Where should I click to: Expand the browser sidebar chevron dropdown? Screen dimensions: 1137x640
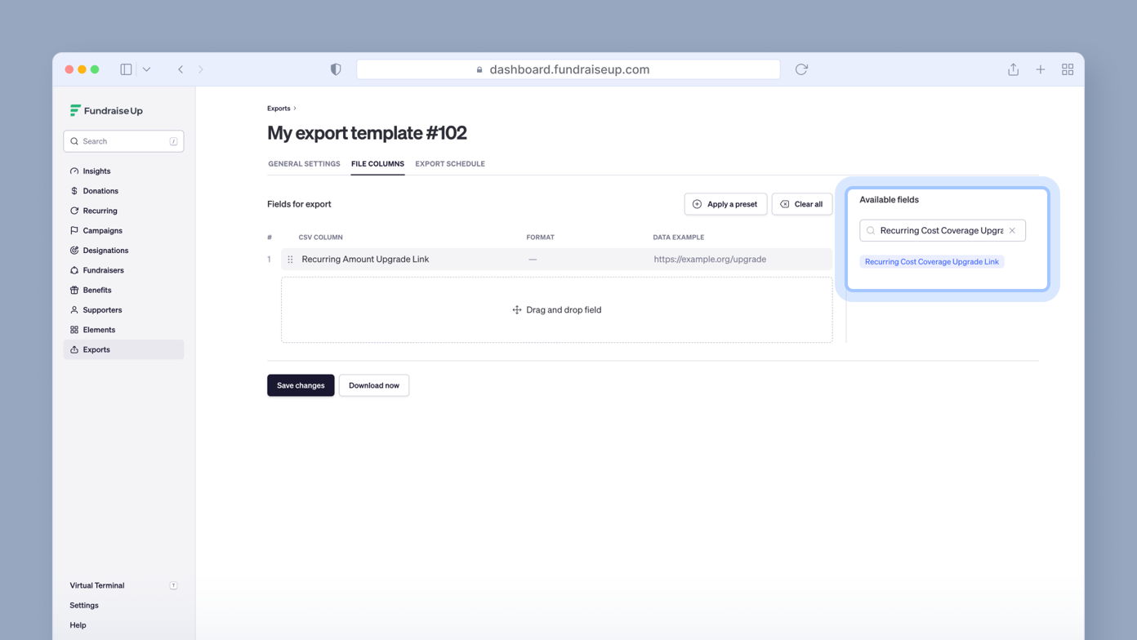tap(147, 69)
